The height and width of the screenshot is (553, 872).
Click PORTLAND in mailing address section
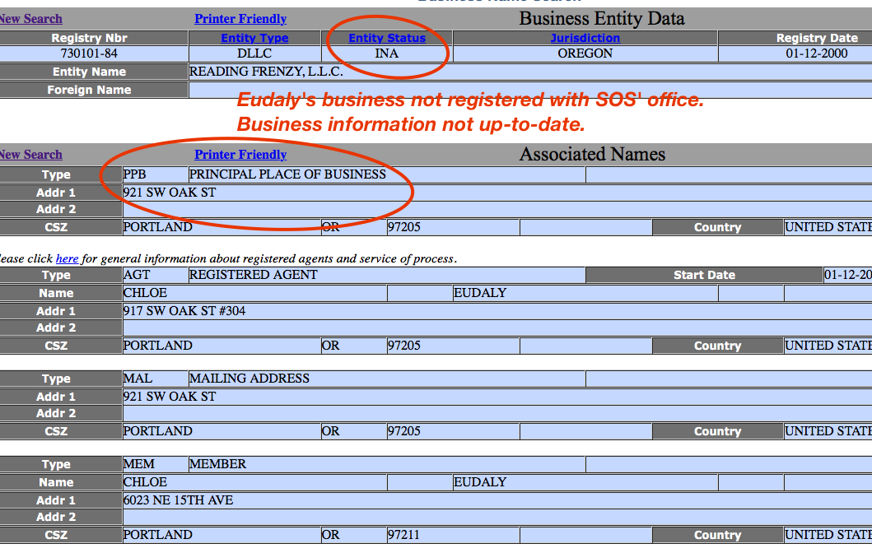click(157, 430)
